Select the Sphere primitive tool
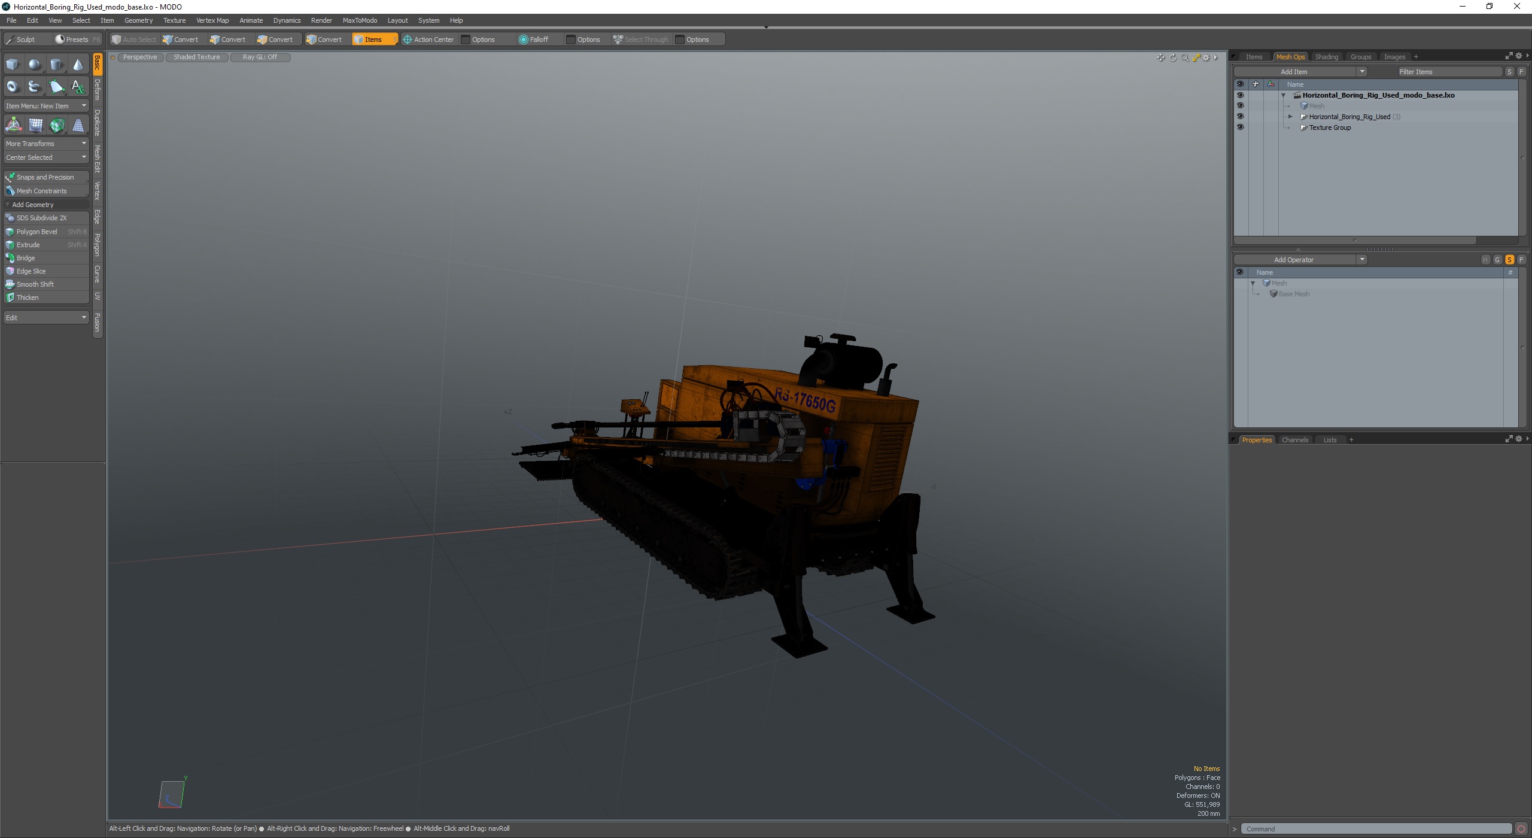 [35, 65]
